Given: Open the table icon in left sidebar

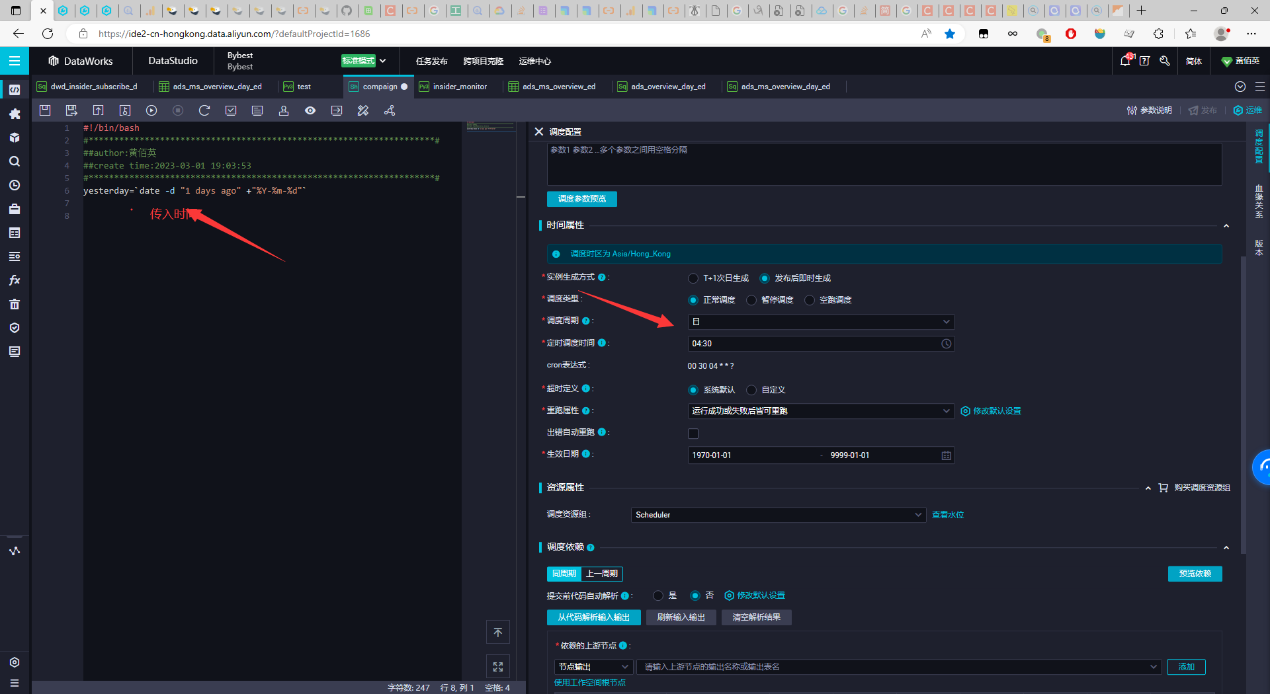Looking at the screenshot, I should 15,233.
